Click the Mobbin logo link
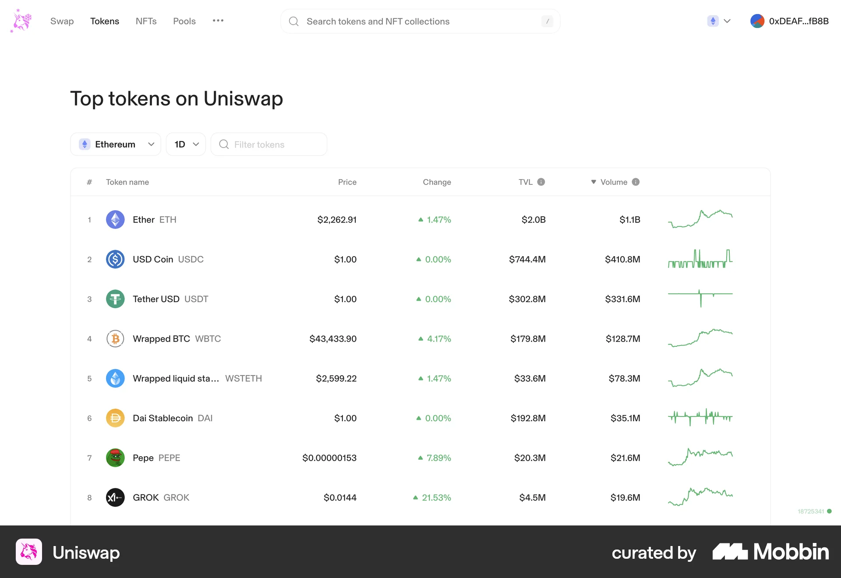The image size is (841, 578). click(x=769, y=553)
